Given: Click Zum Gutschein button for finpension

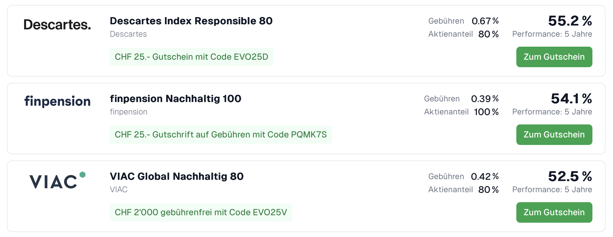Looking at the screenshot, I should point(554,135).
